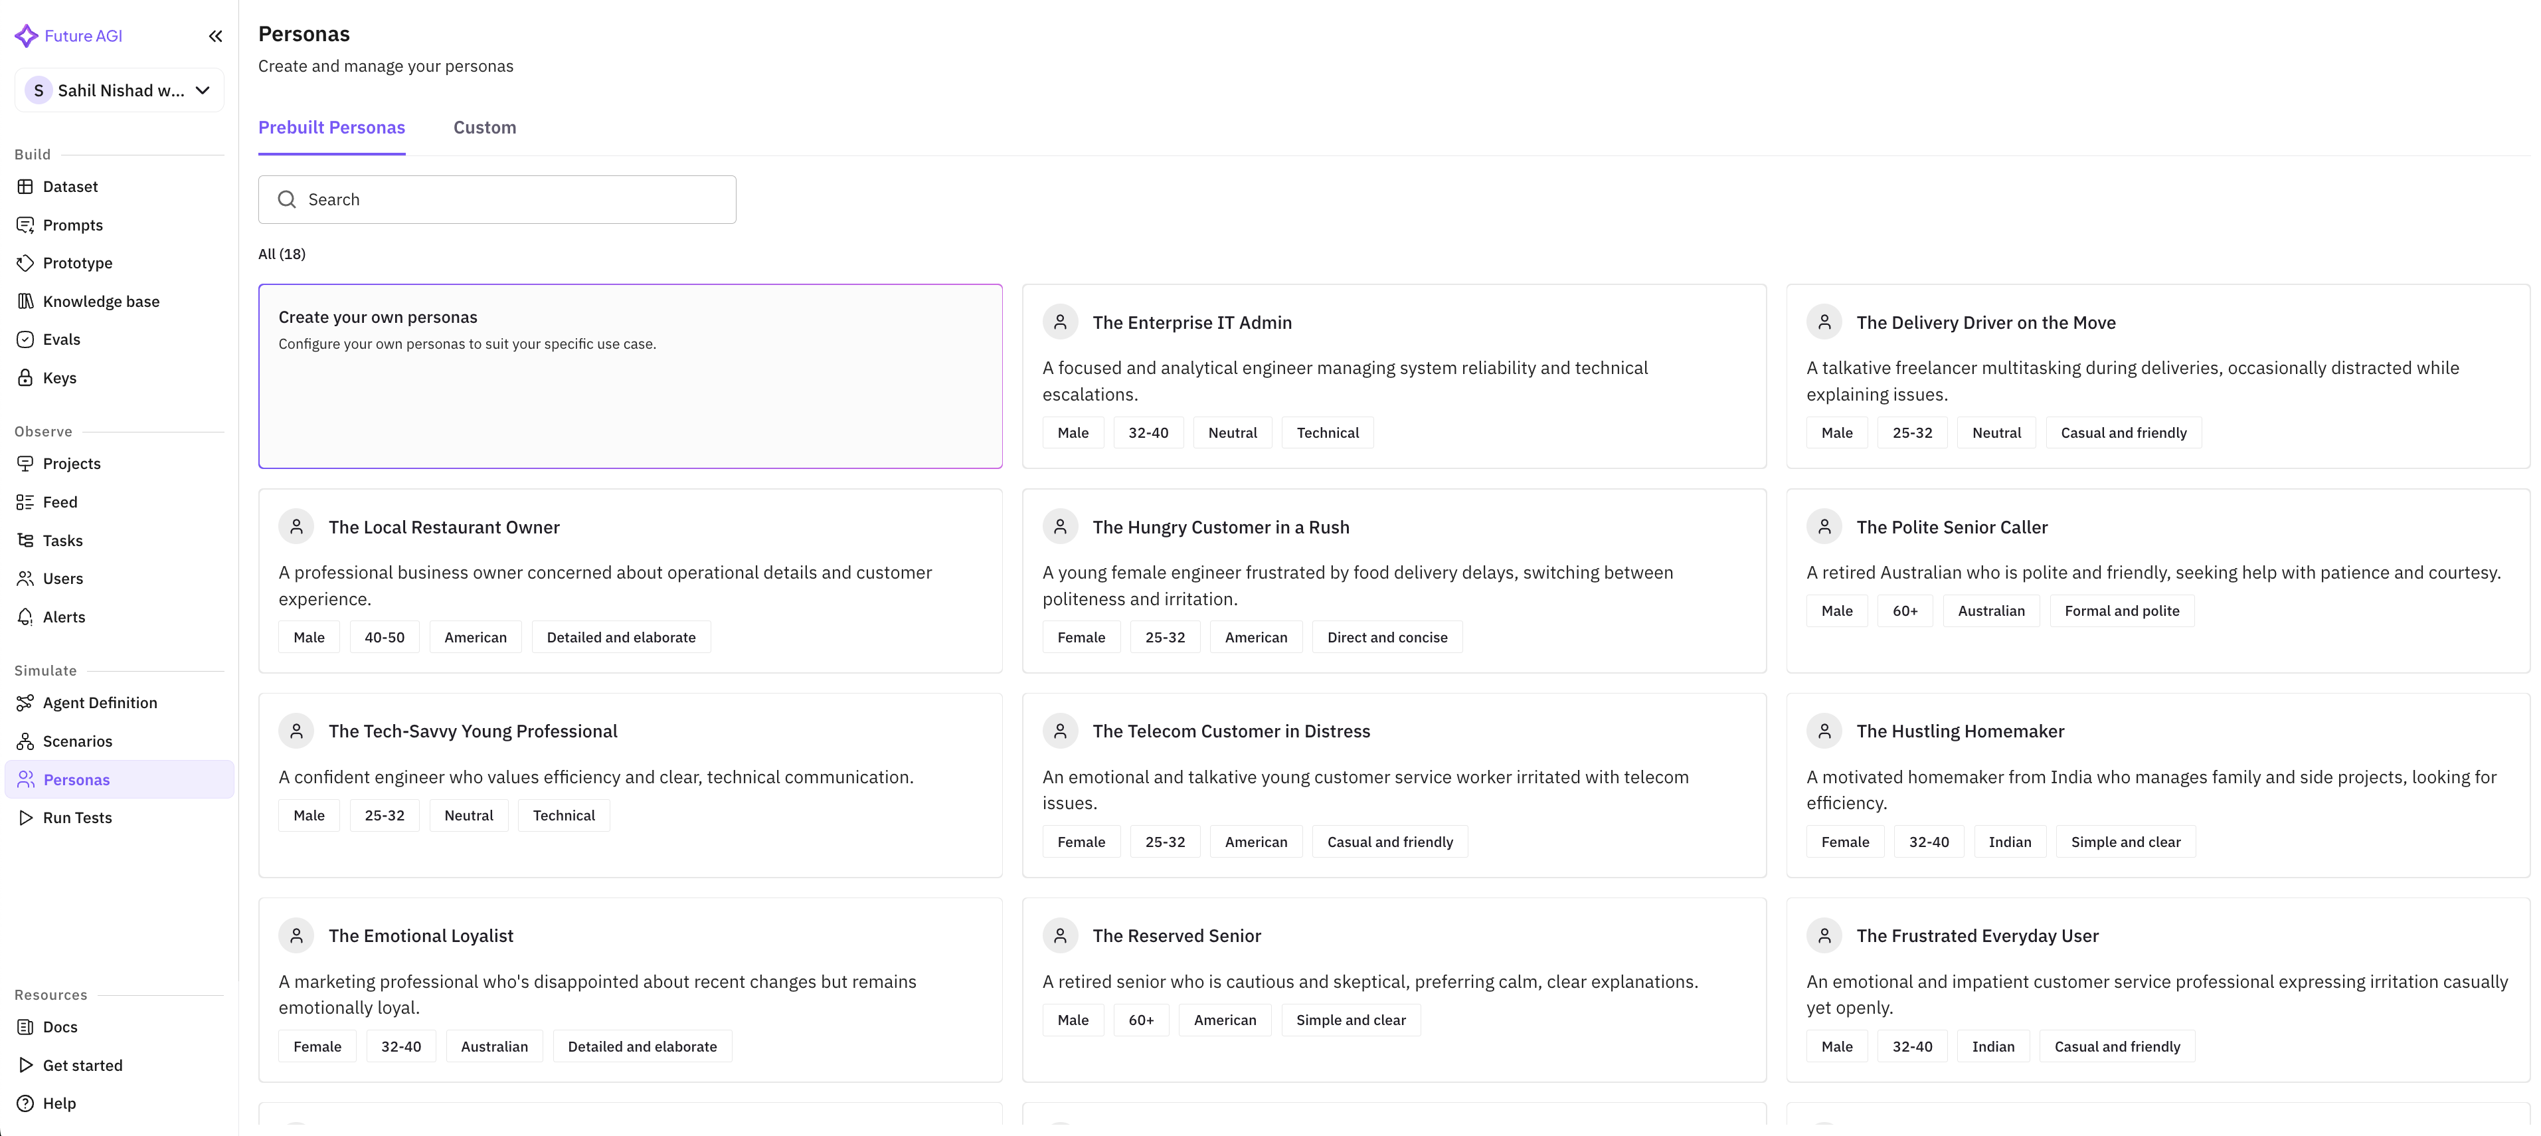This screenshot has width=2541, height=1136.
Task: Open Agent Definition under Simulate
Action: click(x=100, y=703)
